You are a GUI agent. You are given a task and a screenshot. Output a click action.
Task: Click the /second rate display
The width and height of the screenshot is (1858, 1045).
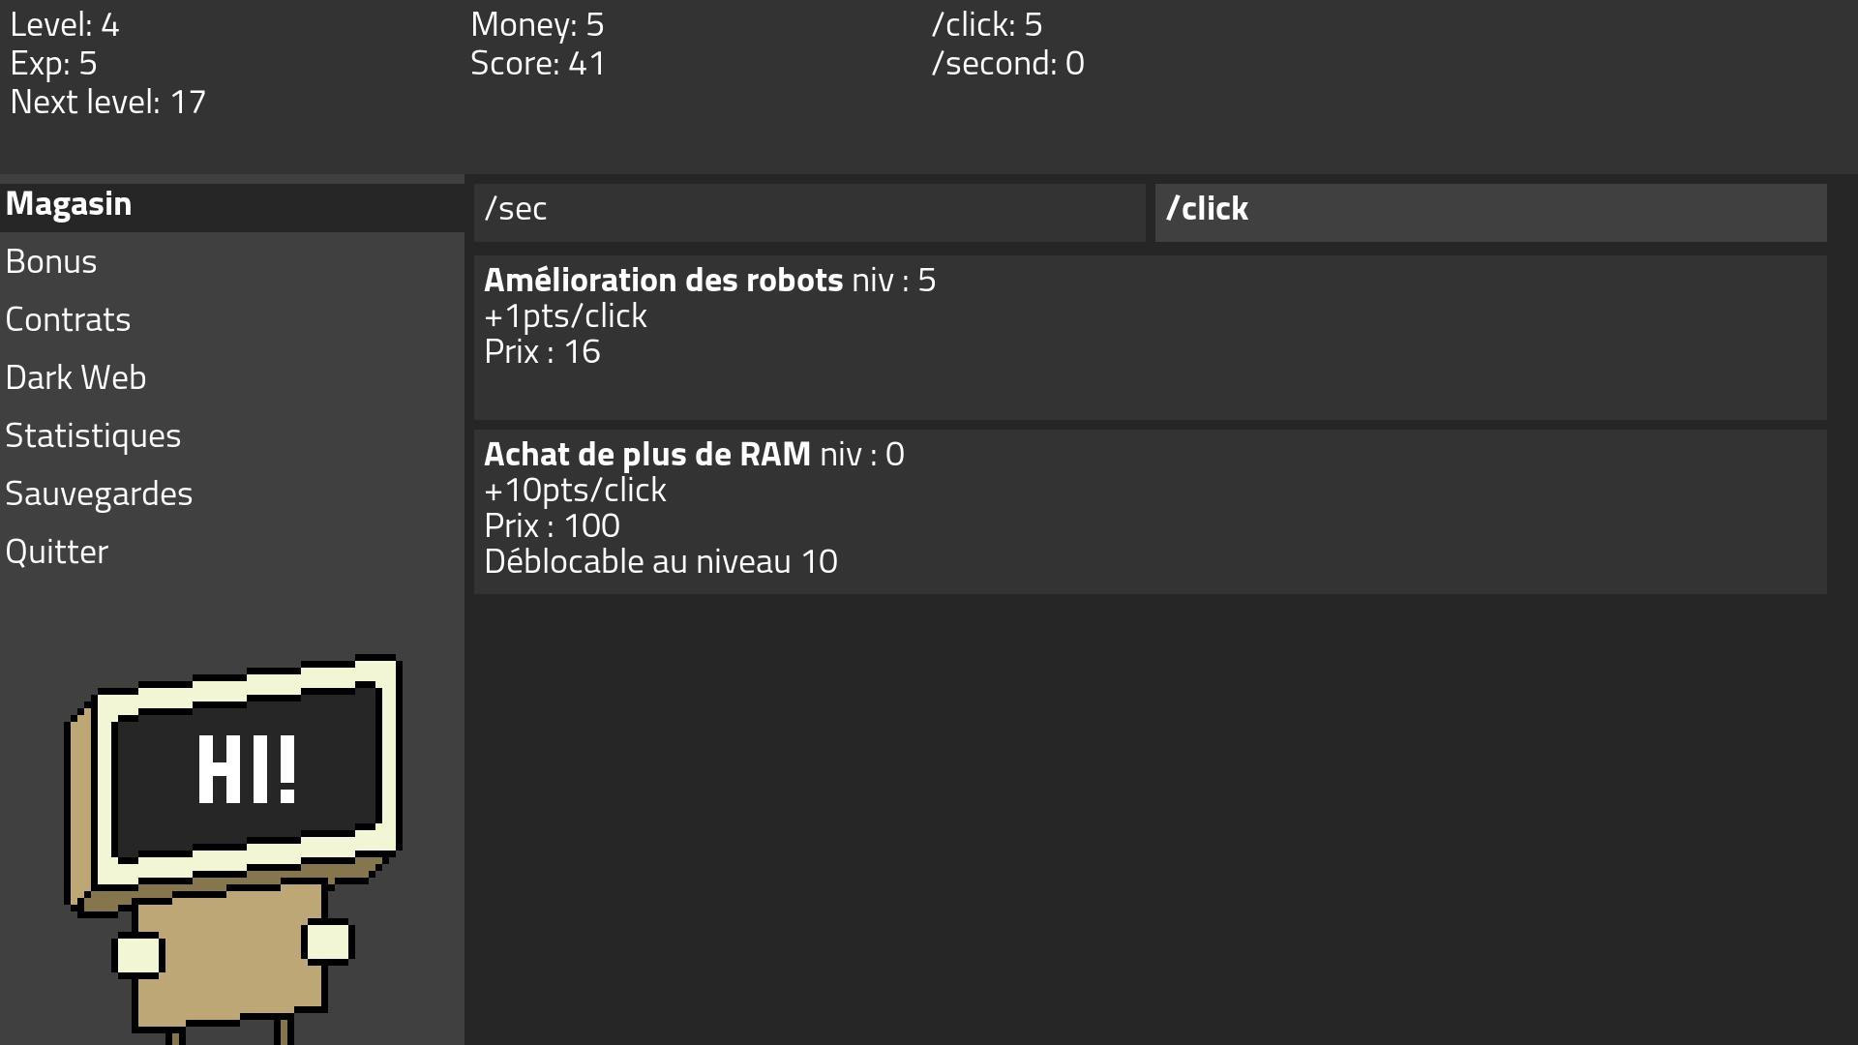1008,64
